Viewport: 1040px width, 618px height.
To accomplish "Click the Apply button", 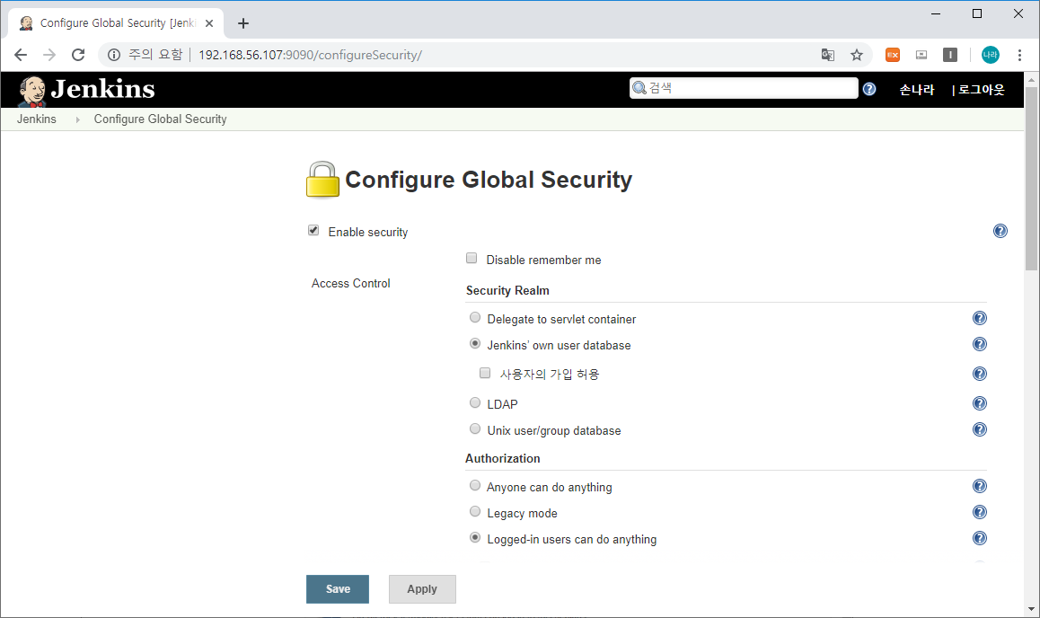I will pos(422,589).
